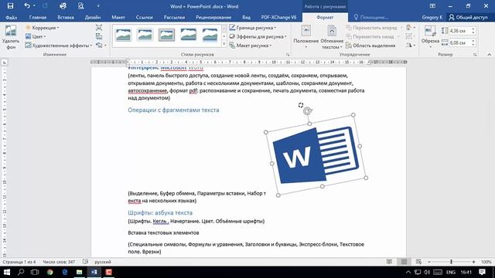The image size is (495, 278).
Task: Click the Word logo image
Action: (x=316, y=154)
